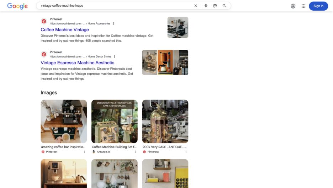Click Amazon.in source label
The width and height of the screenshot is (333, 188).
pos(103,152)
